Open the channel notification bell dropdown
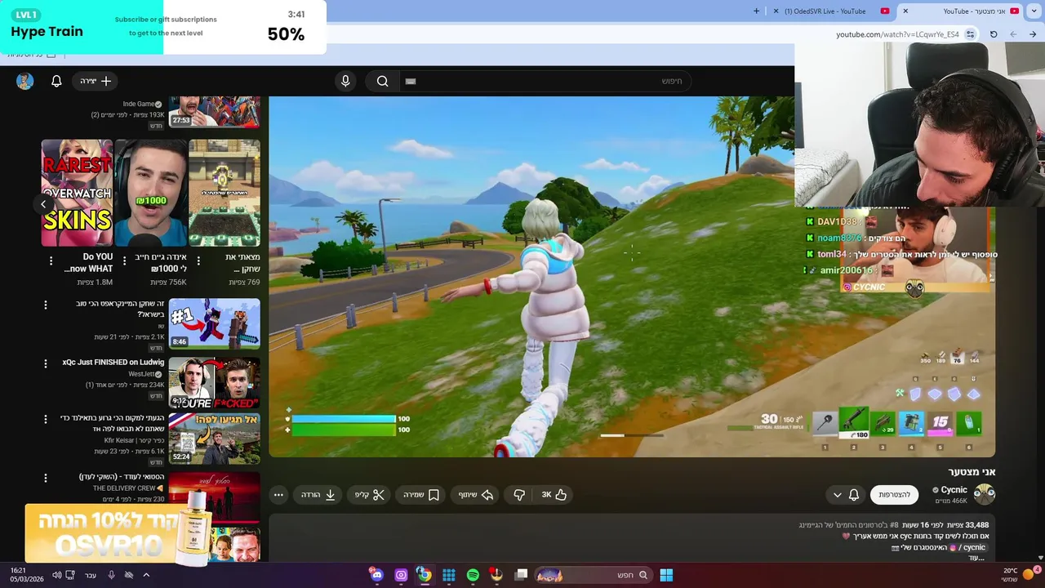The height and width of the screenshot is (588, 1045). [x=846, y=495]
